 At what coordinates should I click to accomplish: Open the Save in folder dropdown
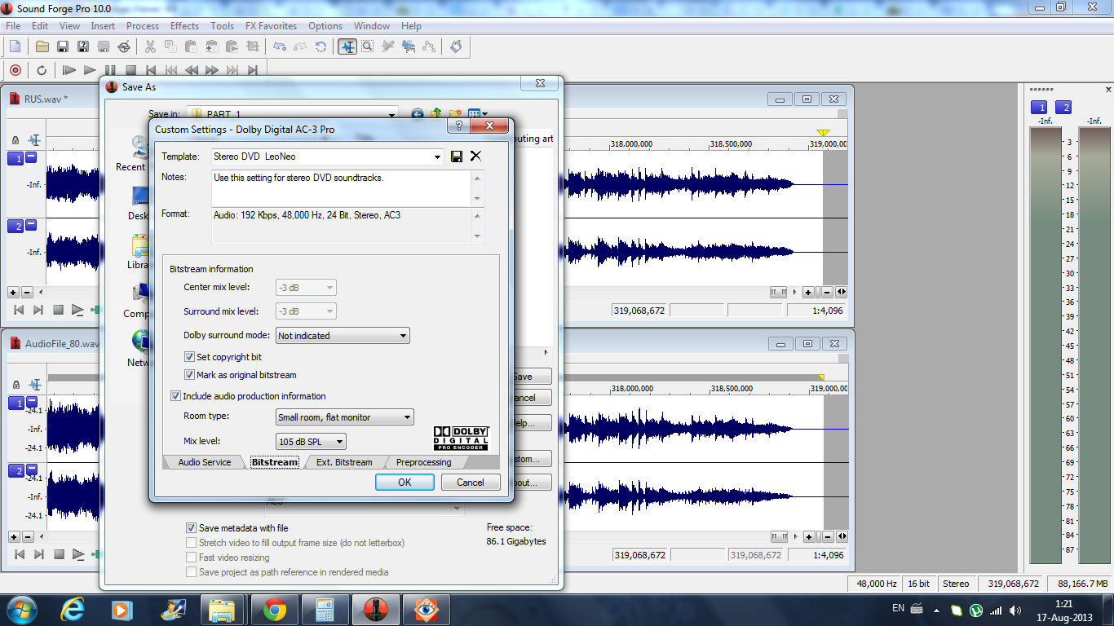click(x=392, y=114)
